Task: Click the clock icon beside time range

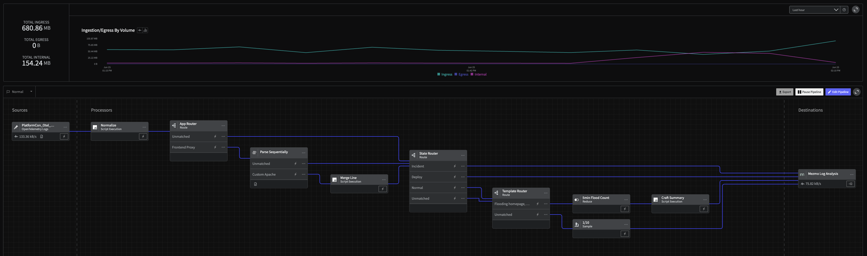Action: pyautogui.click(x=844, y=10)
